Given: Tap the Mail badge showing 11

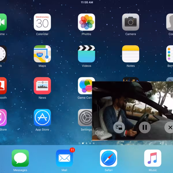Looking at the screenshot, I should tap(72, 150).
